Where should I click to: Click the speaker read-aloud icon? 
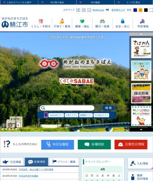point(108,10)
